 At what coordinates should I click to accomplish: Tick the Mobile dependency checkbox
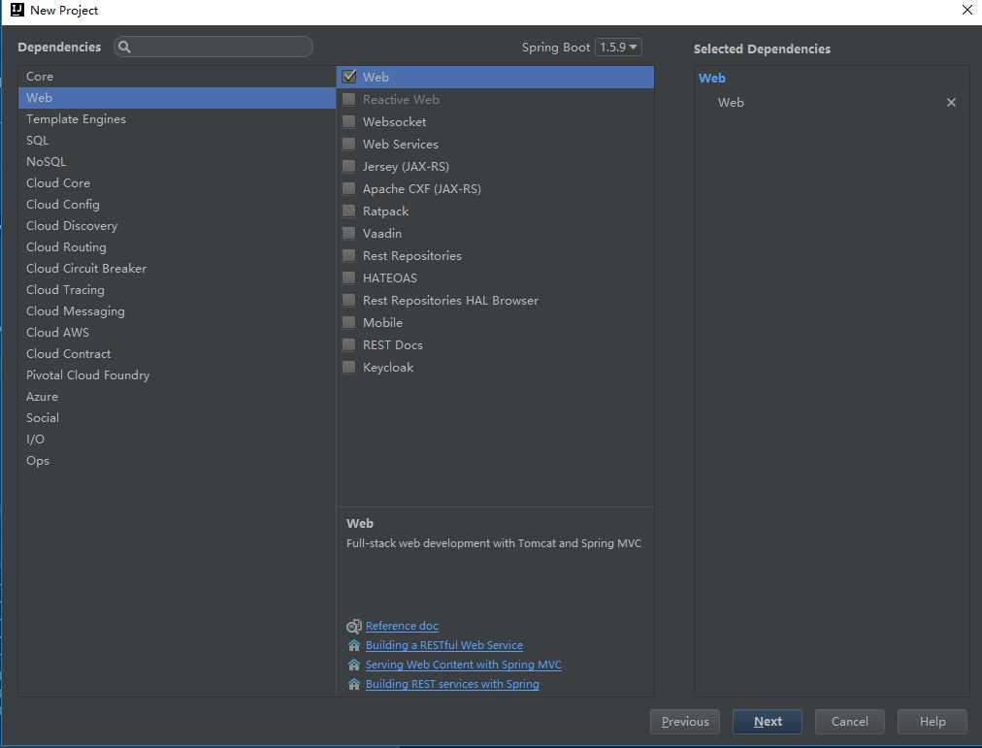click(x=348, y=322)
